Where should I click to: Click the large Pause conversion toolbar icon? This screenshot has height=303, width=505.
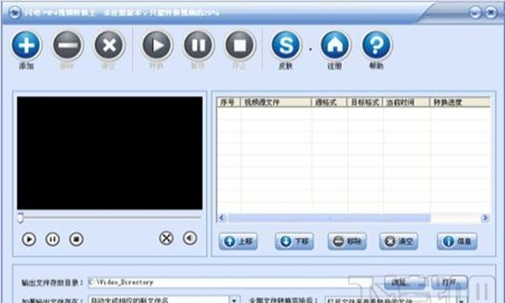(199, 45)
